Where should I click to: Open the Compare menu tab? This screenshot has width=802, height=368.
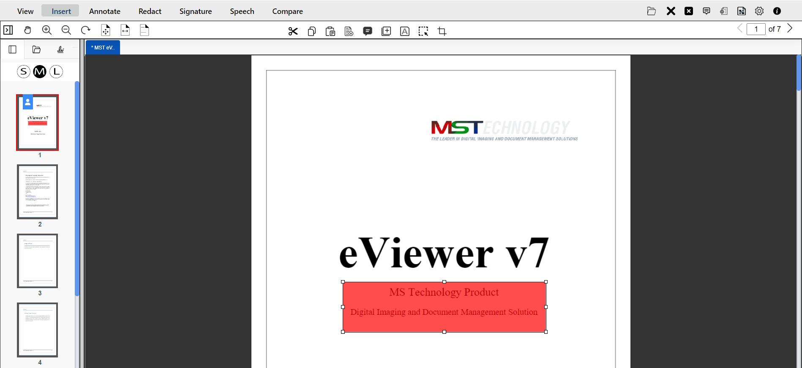(287, 11)
